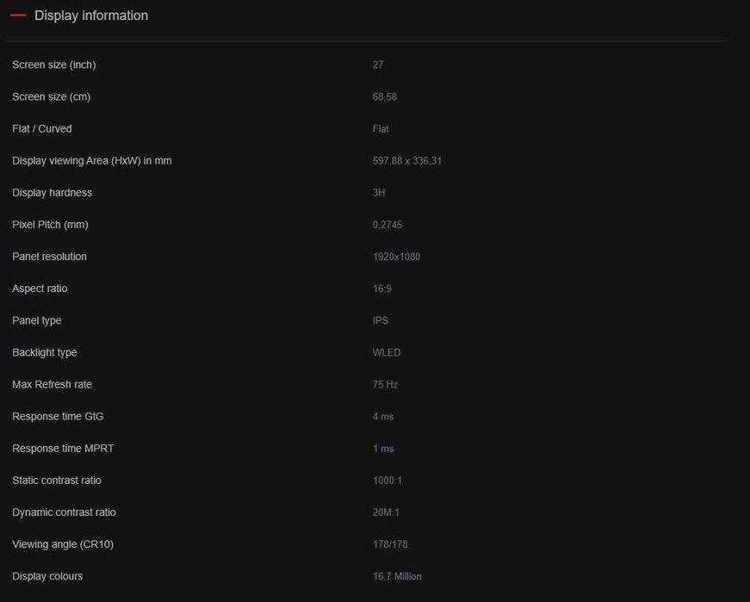Click the Aspect ratio label
This screenshot has width=750, height=602.
40,289
